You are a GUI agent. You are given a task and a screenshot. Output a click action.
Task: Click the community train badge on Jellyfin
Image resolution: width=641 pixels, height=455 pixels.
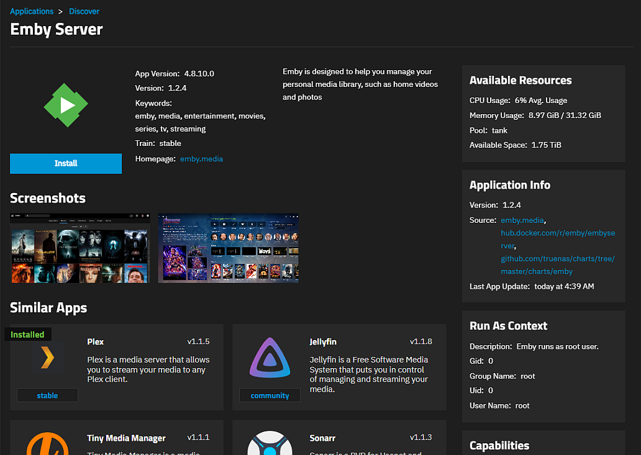[x=270, y=395]
